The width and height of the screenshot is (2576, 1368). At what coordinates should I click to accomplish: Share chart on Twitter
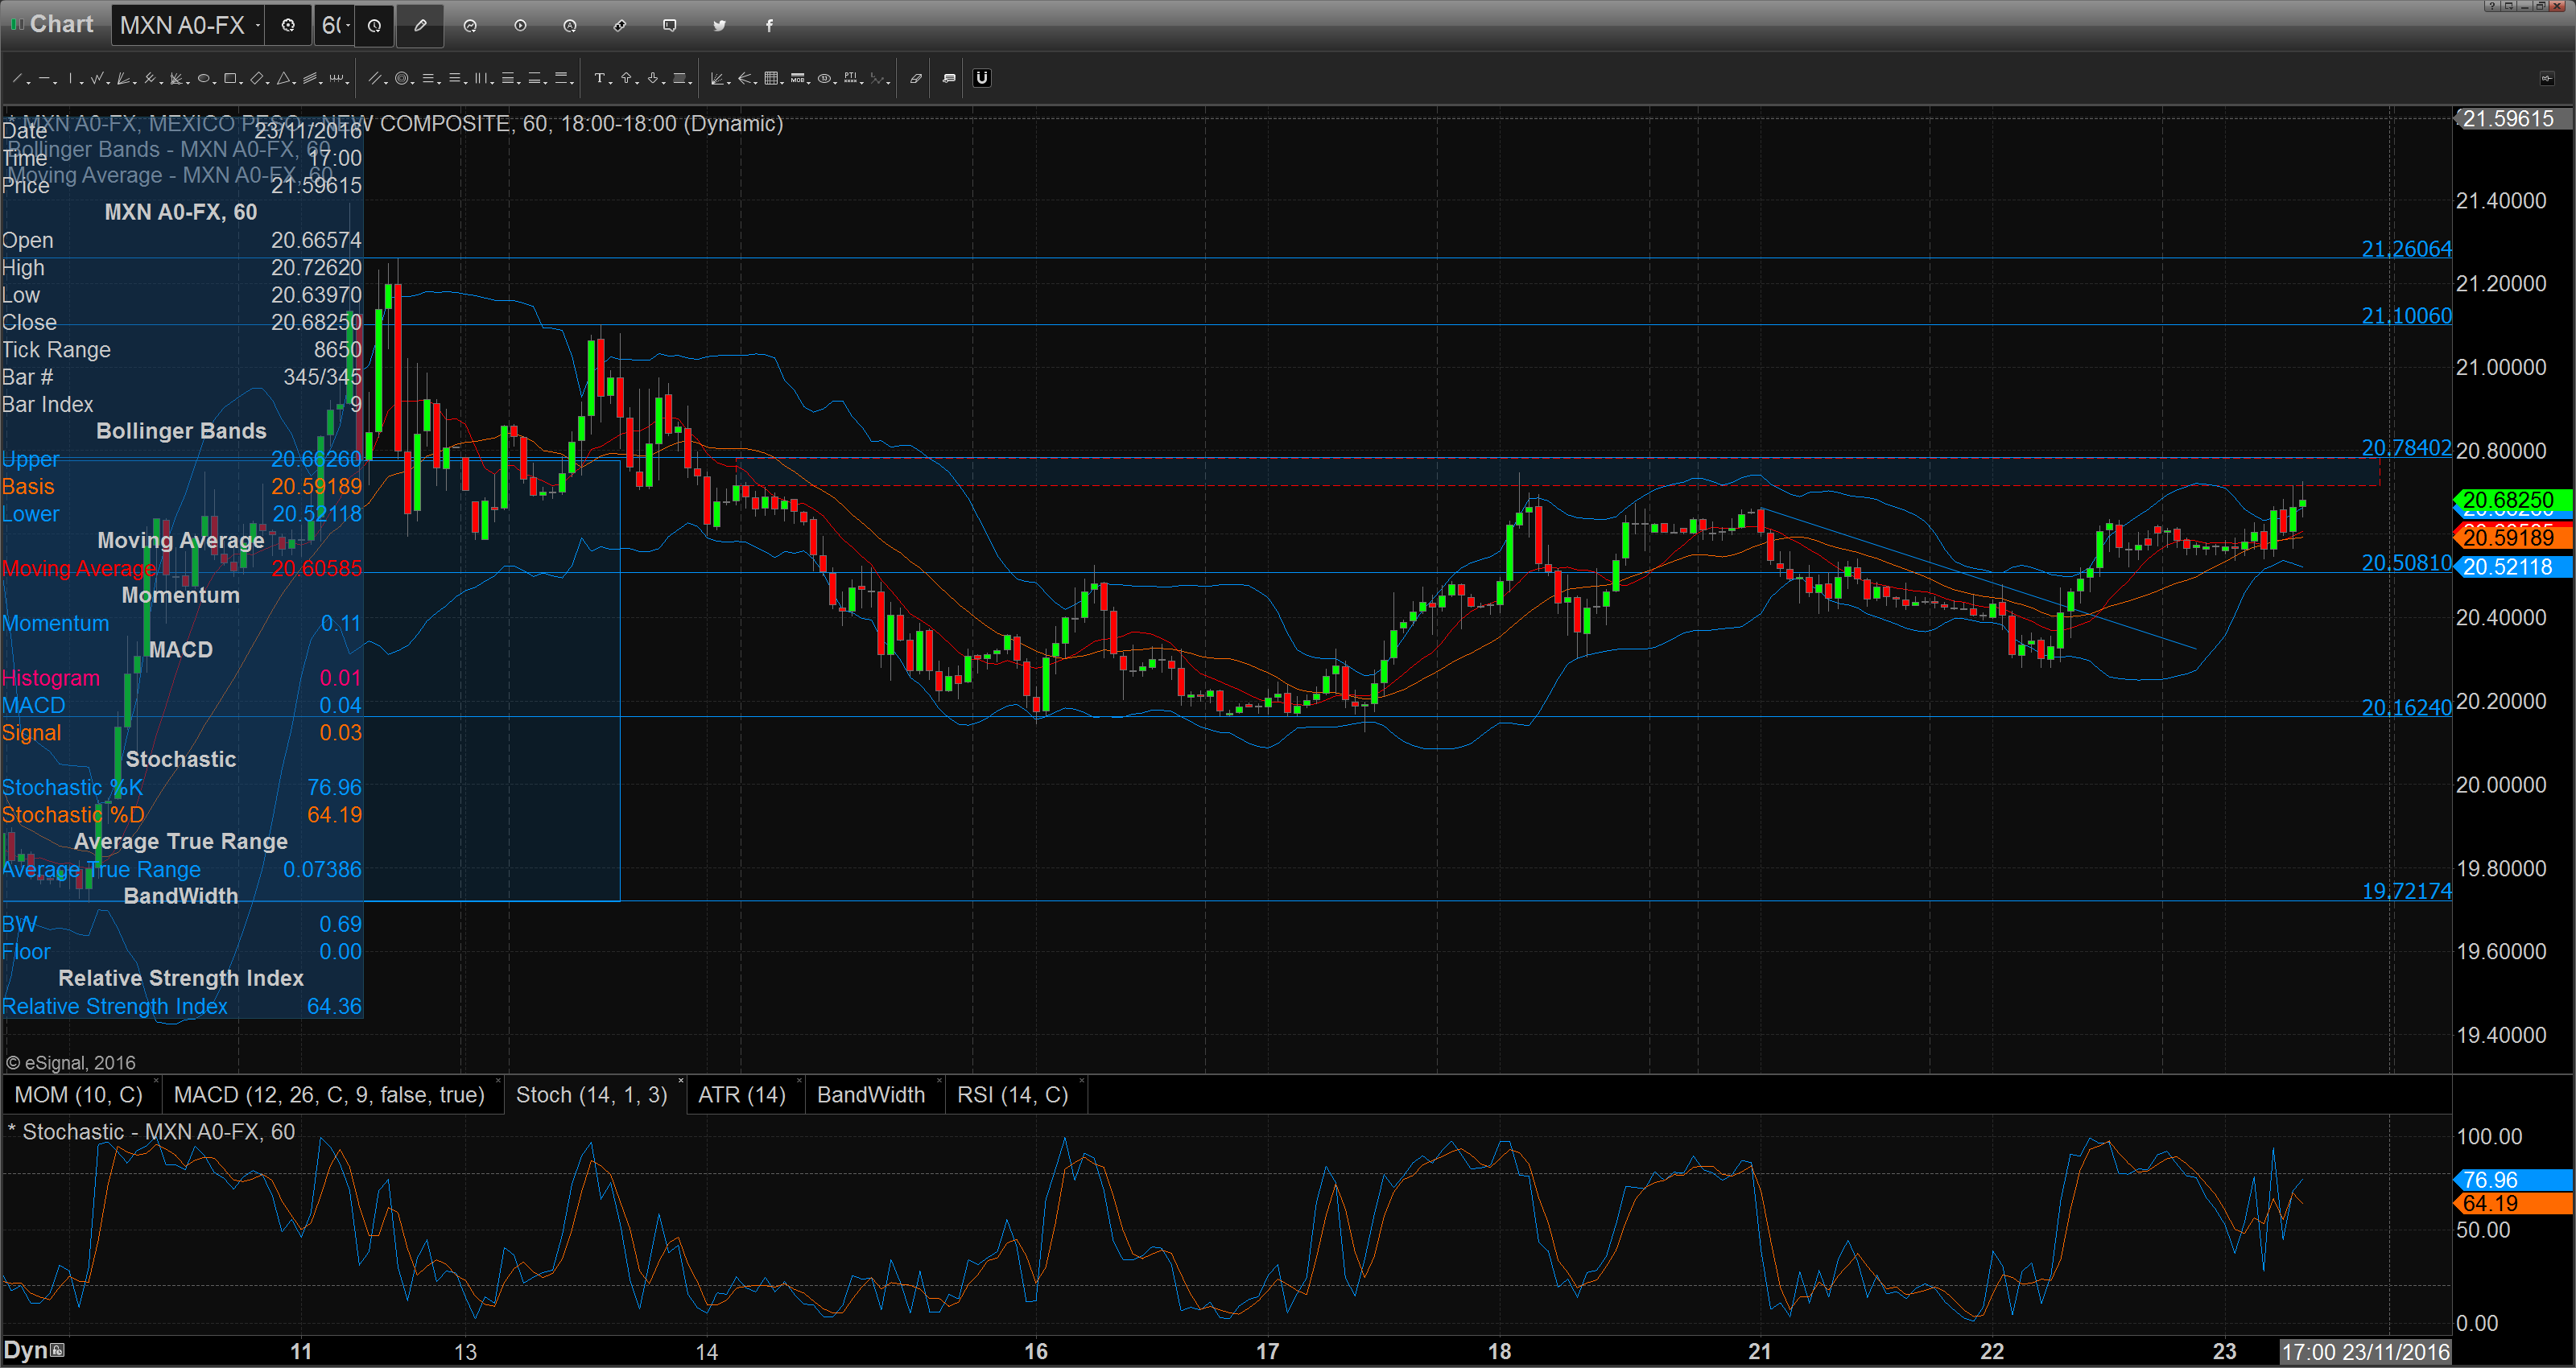(719, 26)
